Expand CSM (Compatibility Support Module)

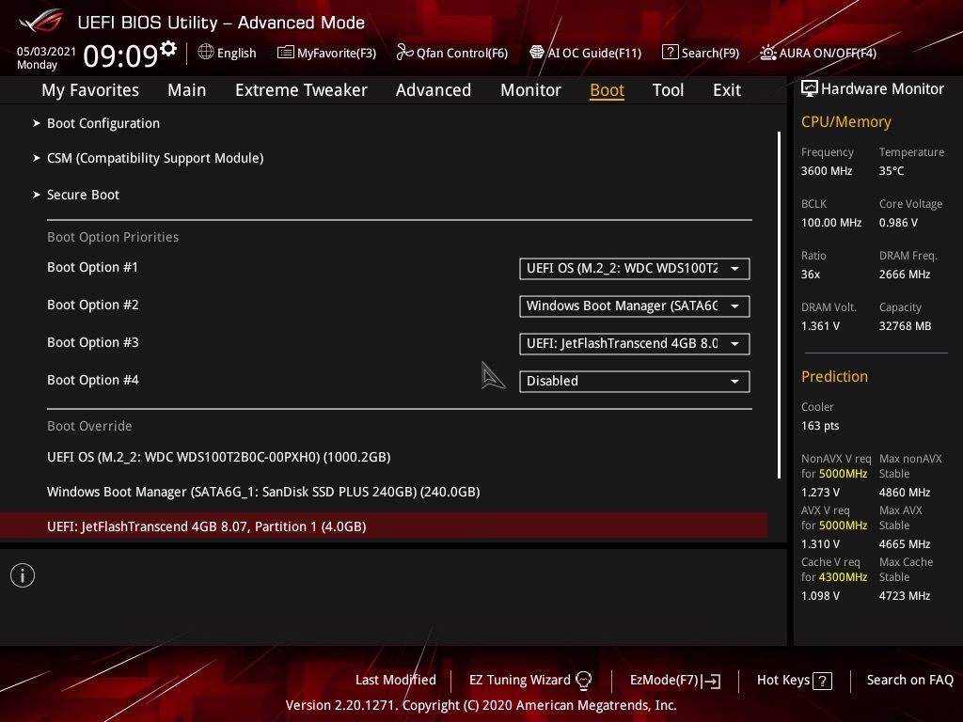[x=155, y=158]
